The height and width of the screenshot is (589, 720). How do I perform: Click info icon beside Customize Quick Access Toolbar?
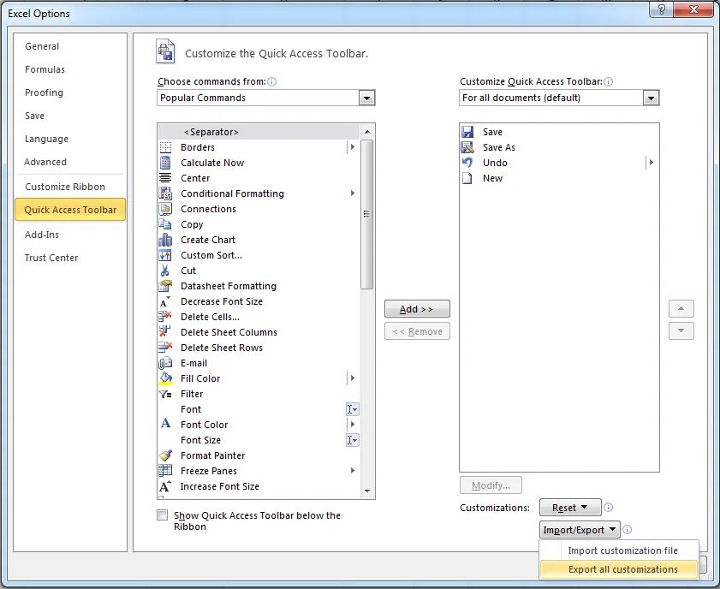pos(609,81)
